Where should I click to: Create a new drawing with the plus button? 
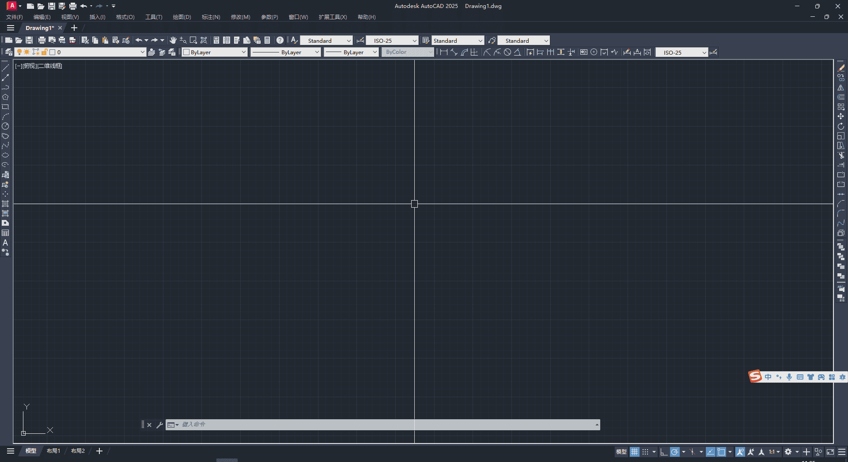(x=74, y=28)
